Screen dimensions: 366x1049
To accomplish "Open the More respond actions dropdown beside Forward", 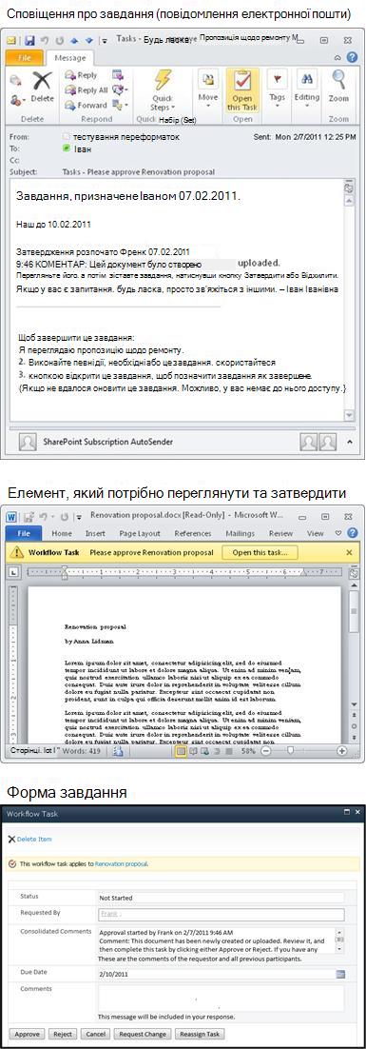I will 120,105.
